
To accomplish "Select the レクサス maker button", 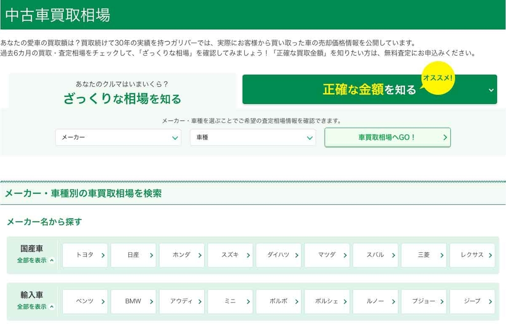I will click(x=472, y=255).
